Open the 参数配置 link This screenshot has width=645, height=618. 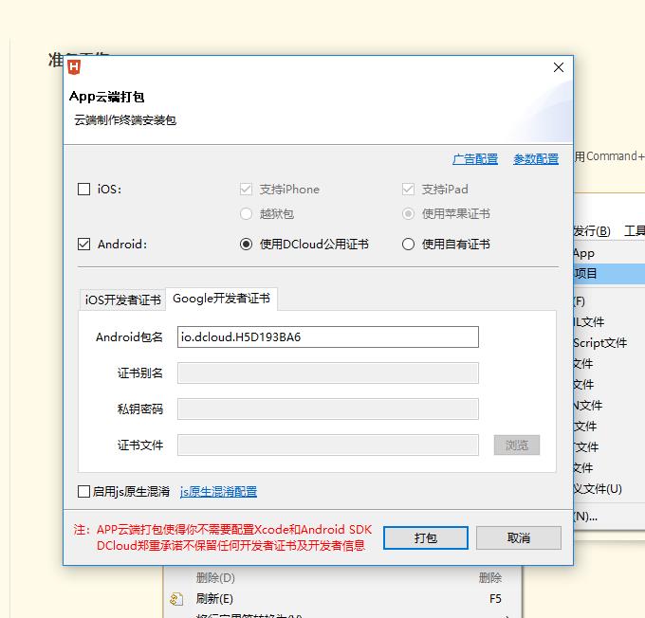[x=536, y=159]
